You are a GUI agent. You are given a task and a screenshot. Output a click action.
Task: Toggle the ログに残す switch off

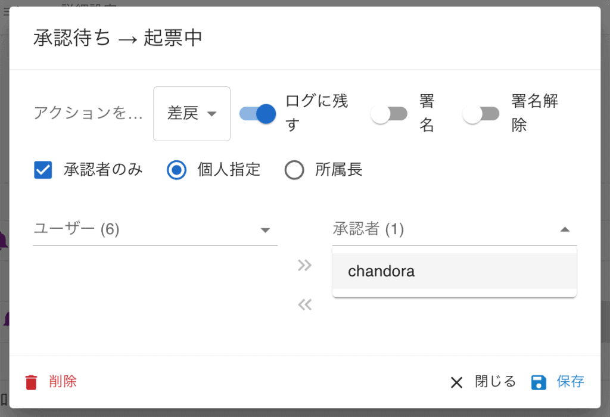[257, 114]
